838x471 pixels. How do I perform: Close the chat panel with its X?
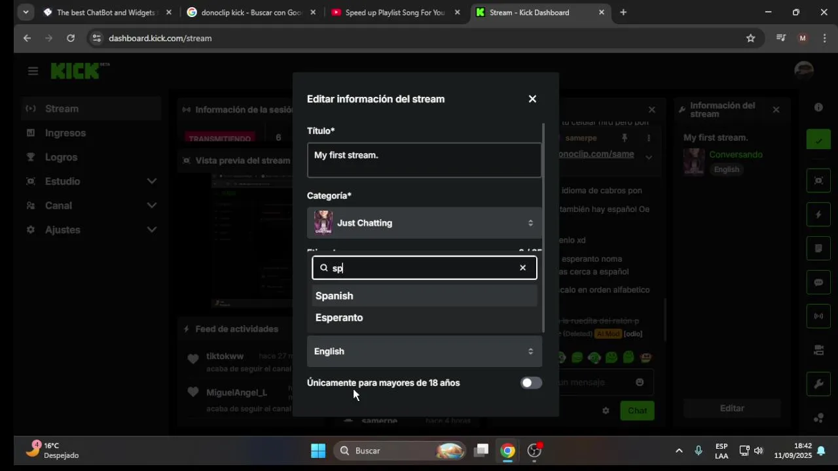pyautogui.click(x=651, y=110)
